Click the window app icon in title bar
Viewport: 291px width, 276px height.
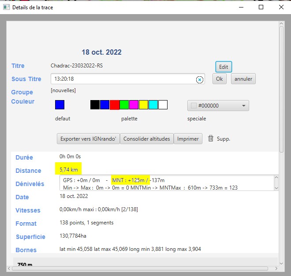(6, 7)
